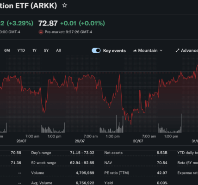Expand the chevron next to Mountain
This screenshot has width=198, height=185.
161,50
